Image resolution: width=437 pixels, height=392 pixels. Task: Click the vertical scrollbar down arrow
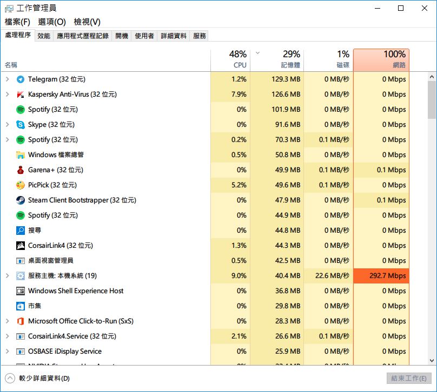[432, 361]
